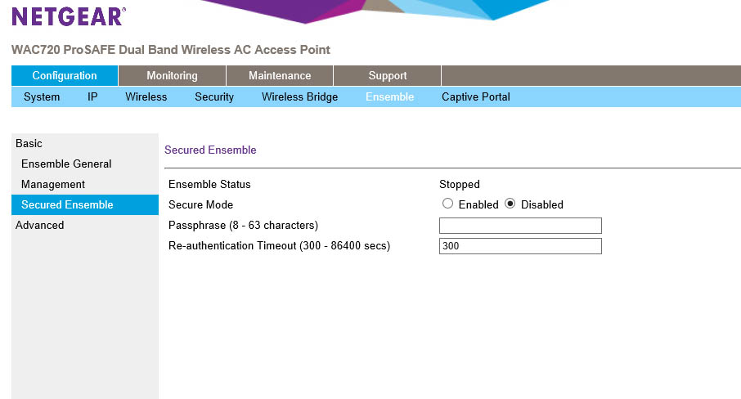Click the NETGEAR logo

point(69,16)
